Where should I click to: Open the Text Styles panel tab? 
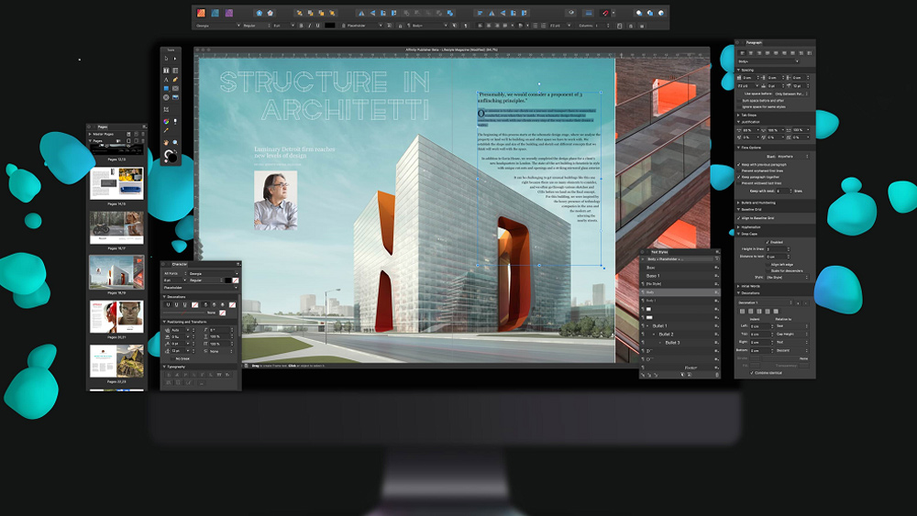click(659, 252)
